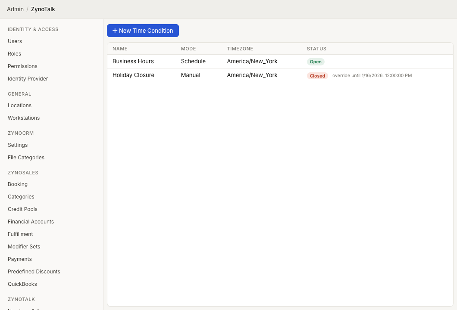This screenshot has width=457, height=310.
Task: Open Credit Pools
Action: point(22,209)
